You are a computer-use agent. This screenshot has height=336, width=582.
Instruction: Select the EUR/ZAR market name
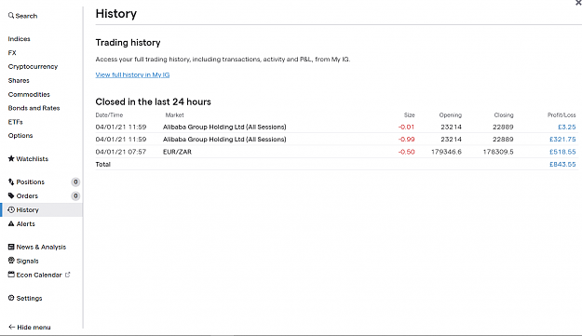tap(178, 152)
